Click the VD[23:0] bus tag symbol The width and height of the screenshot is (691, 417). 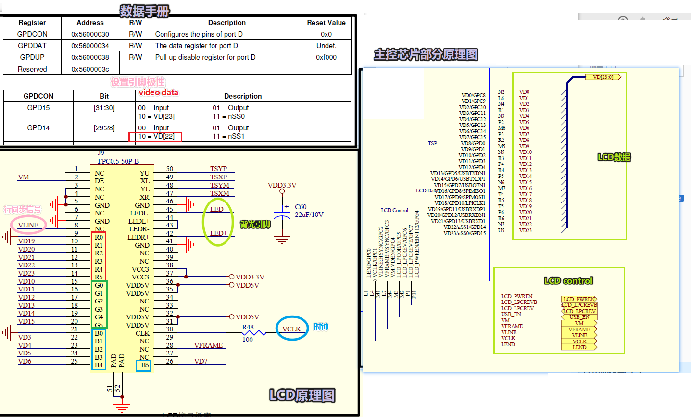(x=603, y=76)
